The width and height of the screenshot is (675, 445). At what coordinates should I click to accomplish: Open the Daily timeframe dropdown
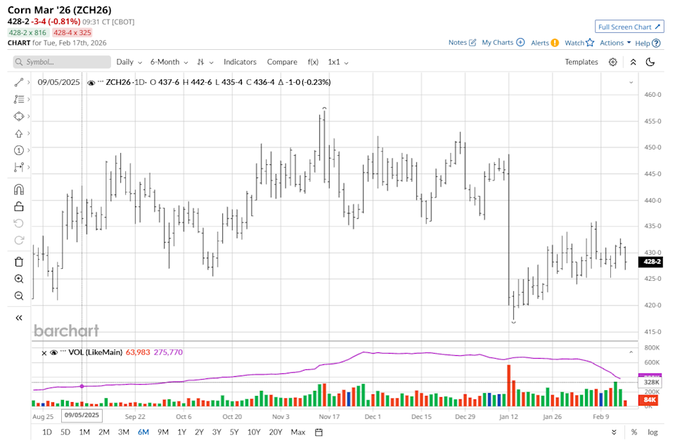pos(128,62)
